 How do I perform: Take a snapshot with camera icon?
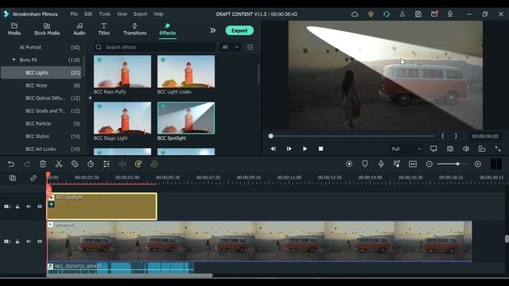point(450,149)
